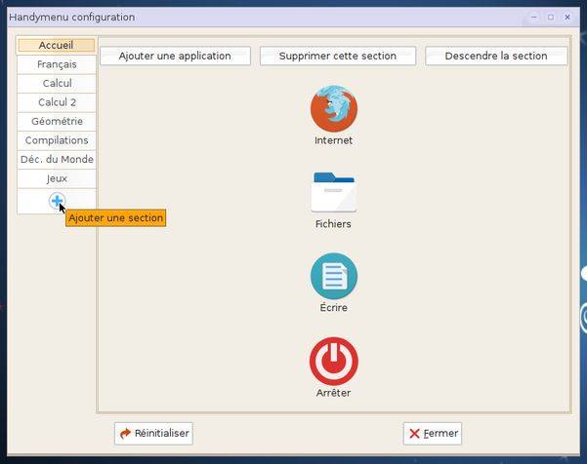Select the Écrire document icon

click(334, 276)
